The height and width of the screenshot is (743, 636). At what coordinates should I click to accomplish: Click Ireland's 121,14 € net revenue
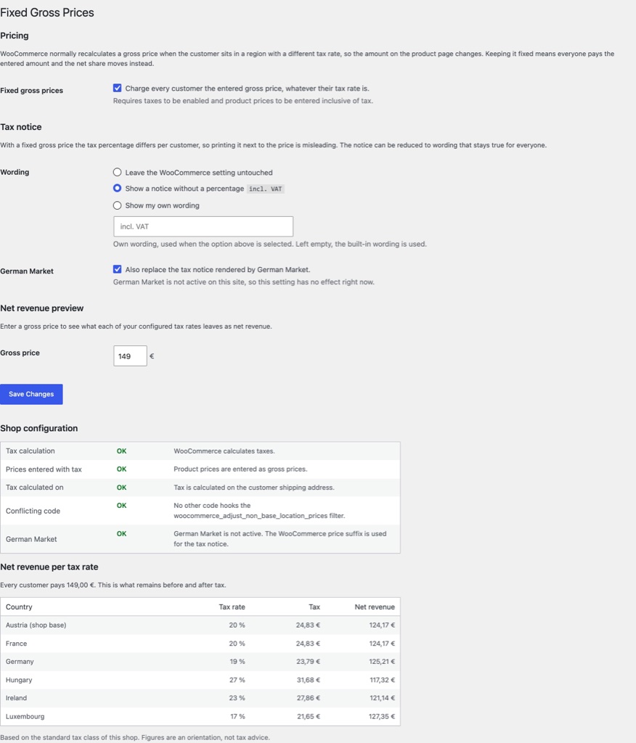[383, 698]
